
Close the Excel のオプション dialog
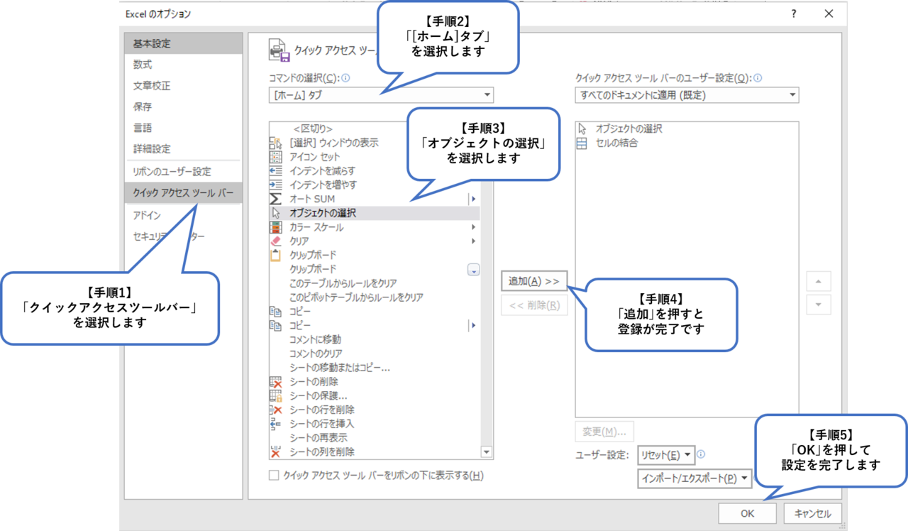[x=829, y=13]
